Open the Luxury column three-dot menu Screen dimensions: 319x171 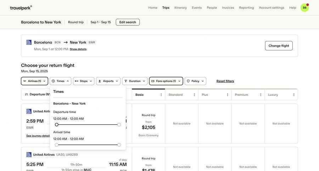tap(294, 95)
